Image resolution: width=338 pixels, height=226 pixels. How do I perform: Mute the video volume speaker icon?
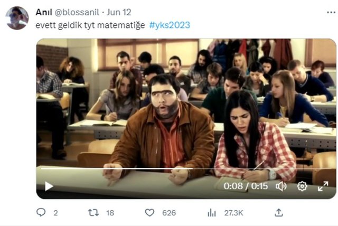pyautogui.click(x=281, y=186)
